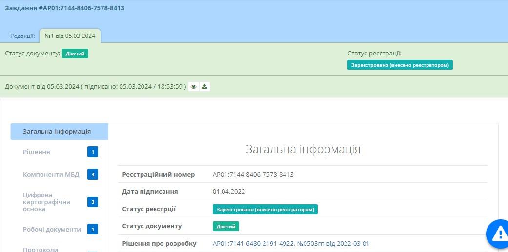Click header Зареєстровано (внесено реєстратором) badge
The height and width of the screenshot is (252, 508).
400,65
